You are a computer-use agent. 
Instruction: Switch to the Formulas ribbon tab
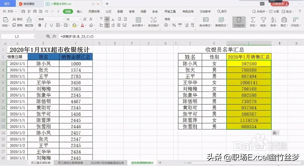tap(109, 12)
